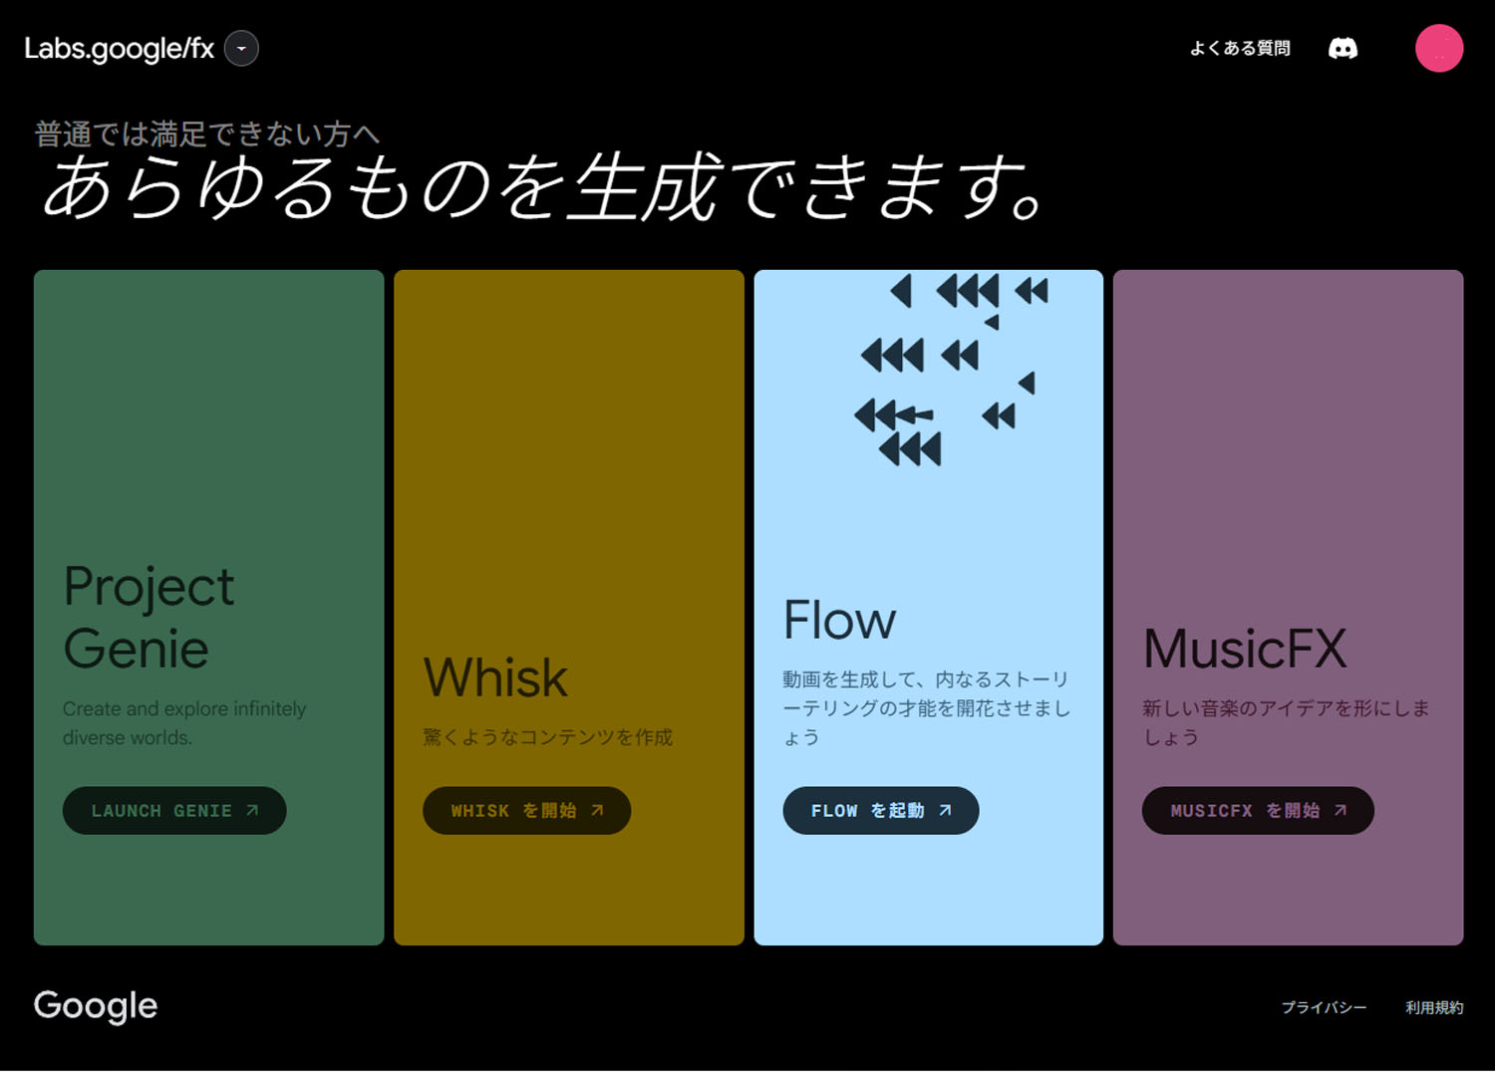1495x1072 pixels.
Task: Click the Google logo in footer
Action: tap(95, 1006)
